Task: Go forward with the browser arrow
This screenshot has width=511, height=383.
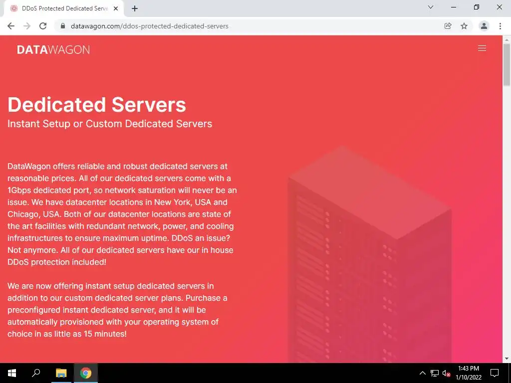Action: click(x=27, y=26)
